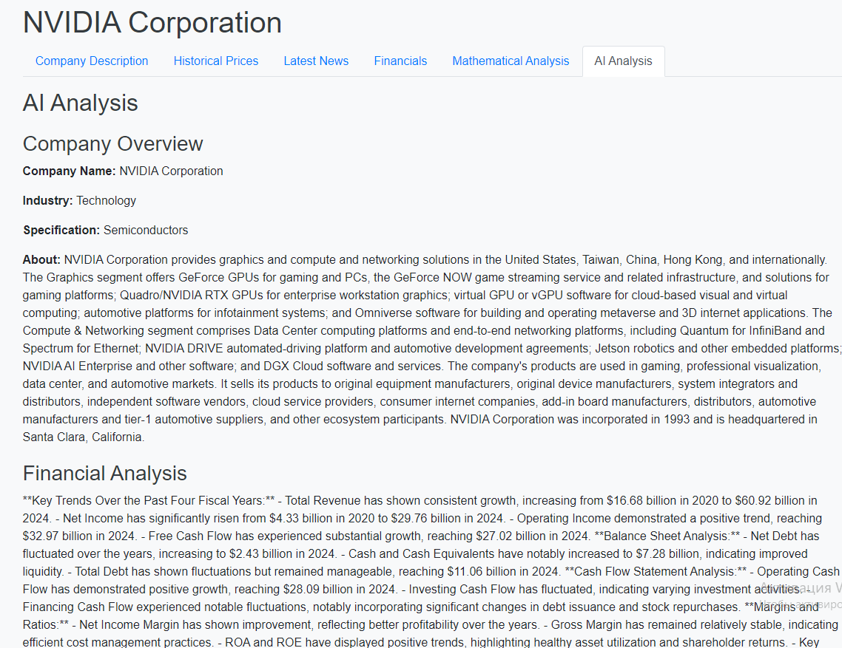Viewport: 842px width, 648px height.
Task: Click the Company Overview heading
Action: pyautogui.click(x=112, y=144)
